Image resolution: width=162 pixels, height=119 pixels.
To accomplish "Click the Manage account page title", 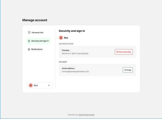I will tap(35, 20).
